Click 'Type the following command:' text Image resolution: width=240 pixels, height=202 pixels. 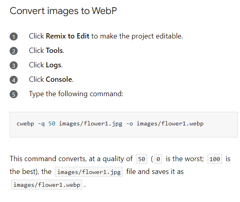76,94
